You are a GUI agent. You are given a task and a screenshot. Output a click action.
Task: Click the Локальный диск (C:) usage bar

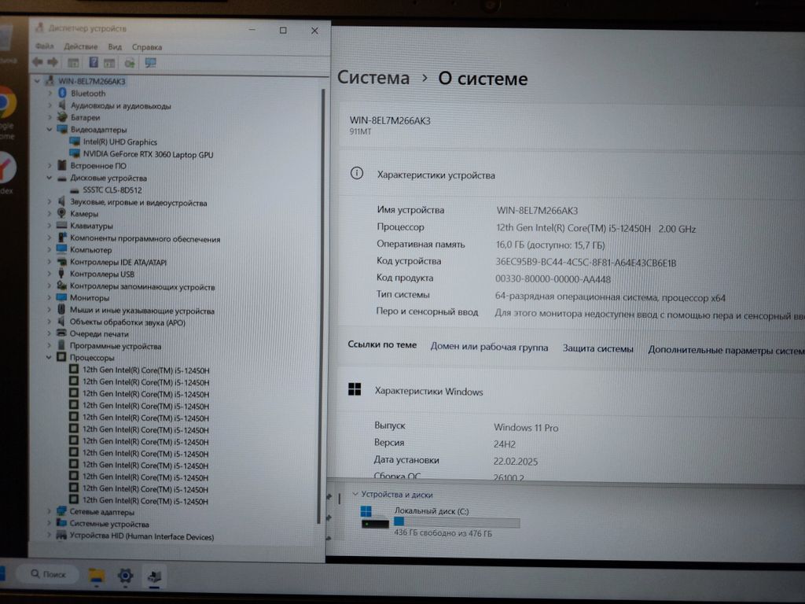(x=457, y=522)
